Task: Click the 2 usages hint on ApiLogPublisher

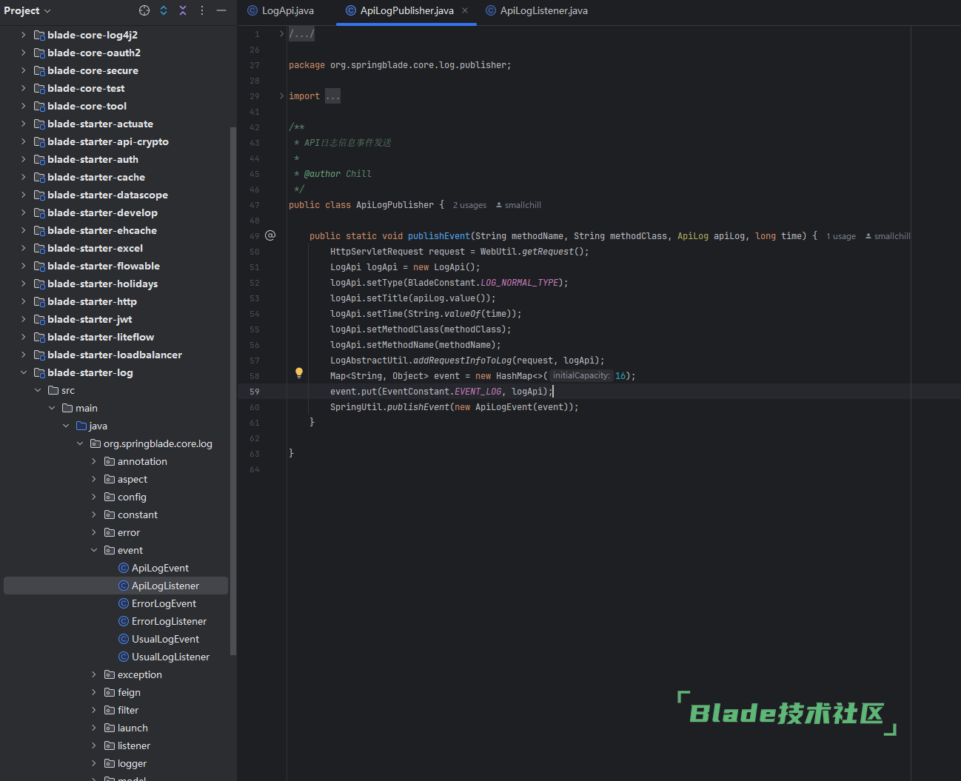Action: pyautogui.click(x=469, y=205)
